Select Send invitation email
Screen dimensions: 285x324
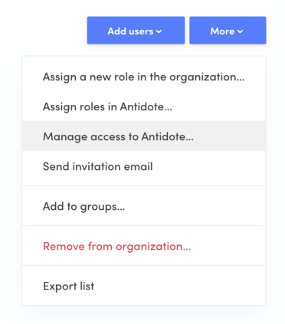(x=143, y=166)
